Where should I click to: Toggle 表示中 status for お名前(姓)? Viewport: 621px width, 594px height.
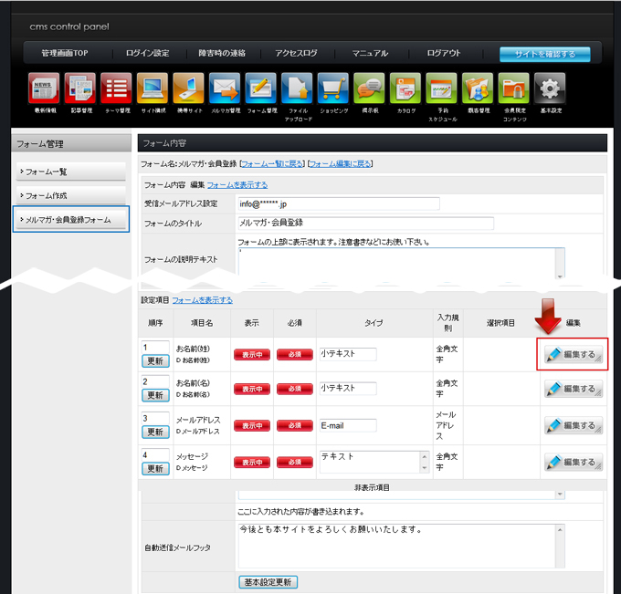click(252, 354)
